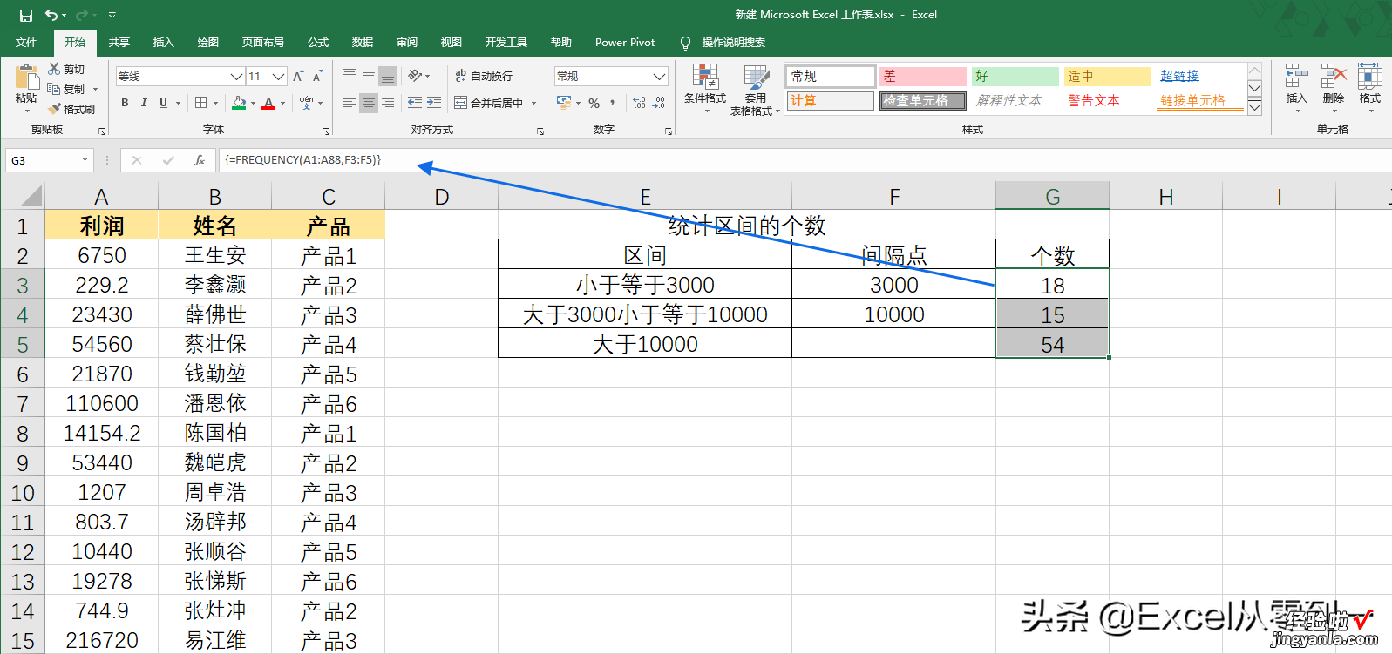1392x654 pixels.
Task: Select cell with 薛佛世
Action: 215,314
